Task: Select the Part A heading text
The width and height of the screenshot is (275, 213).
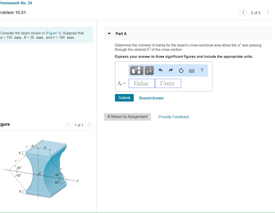Action: click(x=121, y=33)
